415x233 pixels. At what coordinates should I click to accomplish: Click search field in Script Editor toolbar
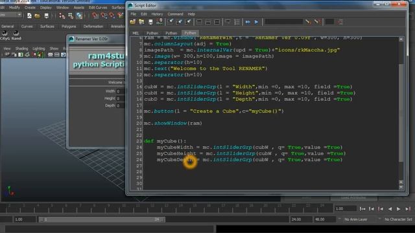[284, 21]
